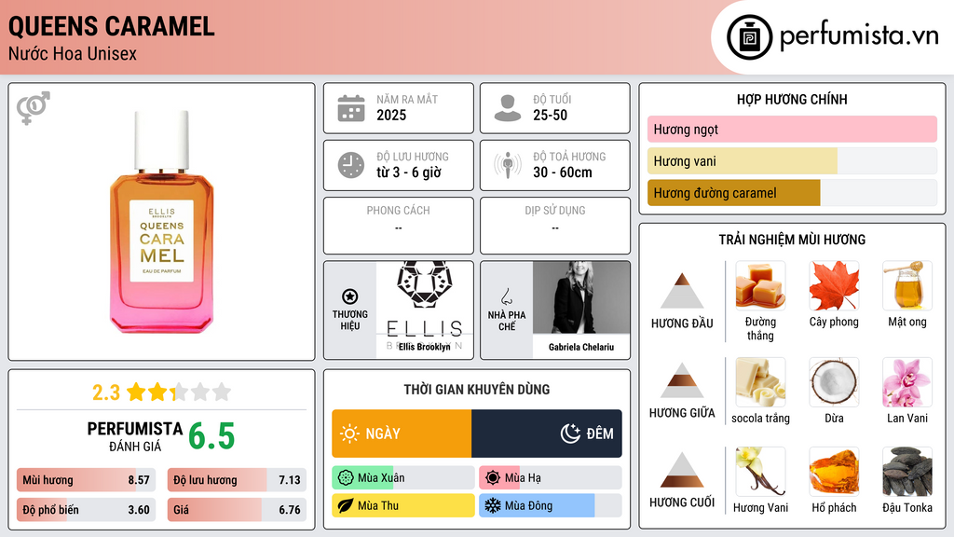Click the Hợp hương chính heading
954x537 pixels.
[x=792, y=99]
